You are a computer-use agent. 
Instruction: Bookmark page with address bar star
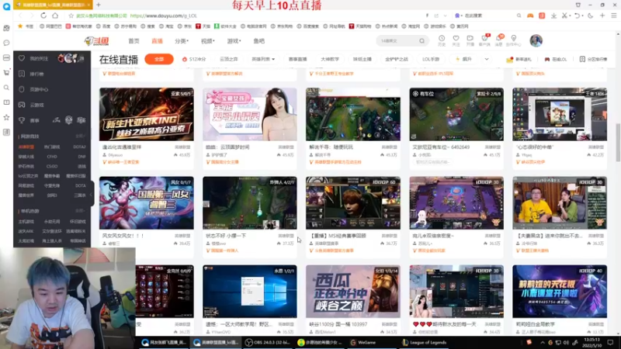[x=71, y=16]
